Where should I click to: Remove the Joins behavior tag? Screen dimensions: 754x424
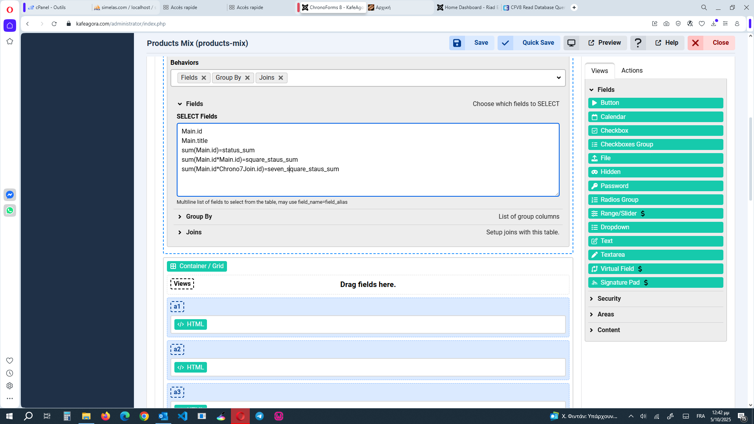281,78
